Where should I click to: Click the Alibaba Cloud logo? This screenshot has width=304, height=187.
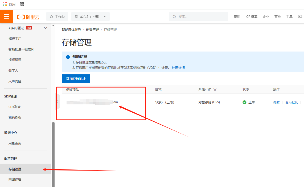[28, 17]
